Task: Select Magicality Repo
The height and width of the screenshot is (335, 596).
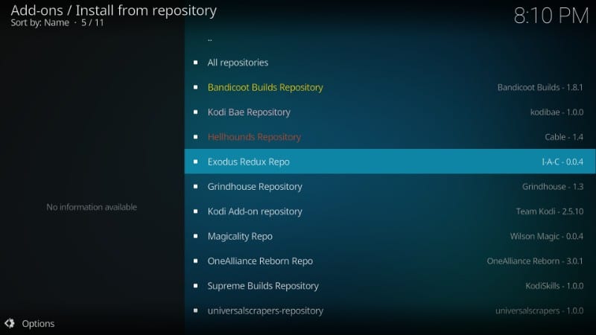Action: [390, 236]
